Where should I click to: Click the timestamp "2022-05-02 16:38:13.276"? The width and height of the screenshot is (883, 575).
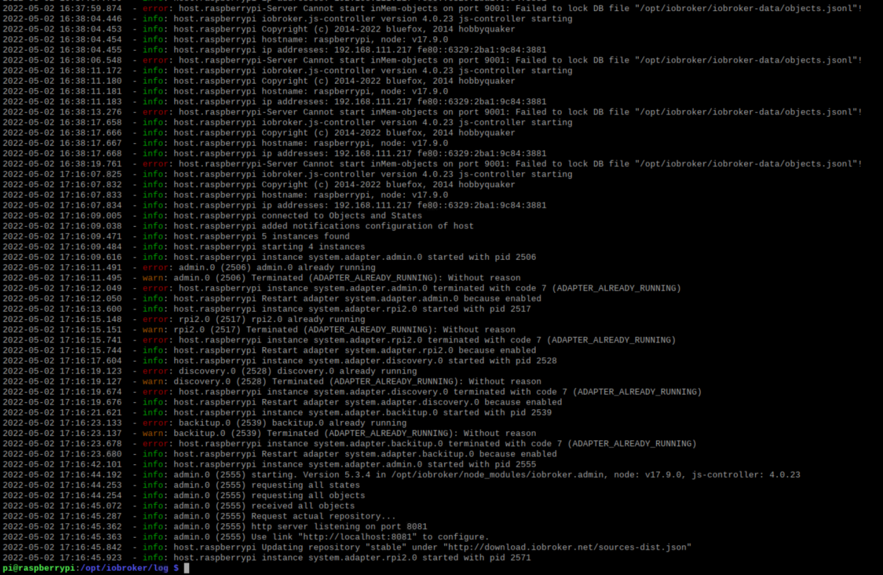click(62, 112)
